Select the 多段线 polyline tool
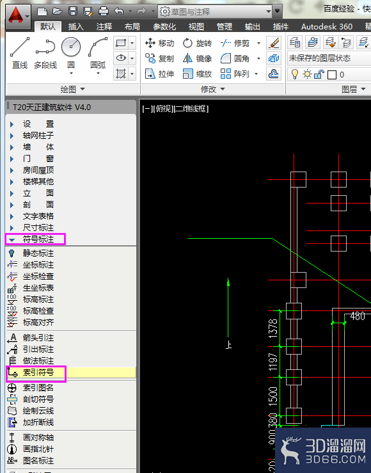Viewport: 371px width, 473px height. pos(45,53)
